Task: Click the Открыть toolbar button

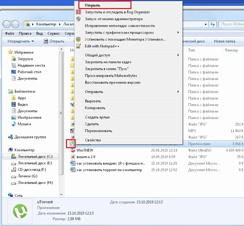Action: point(54,41)
